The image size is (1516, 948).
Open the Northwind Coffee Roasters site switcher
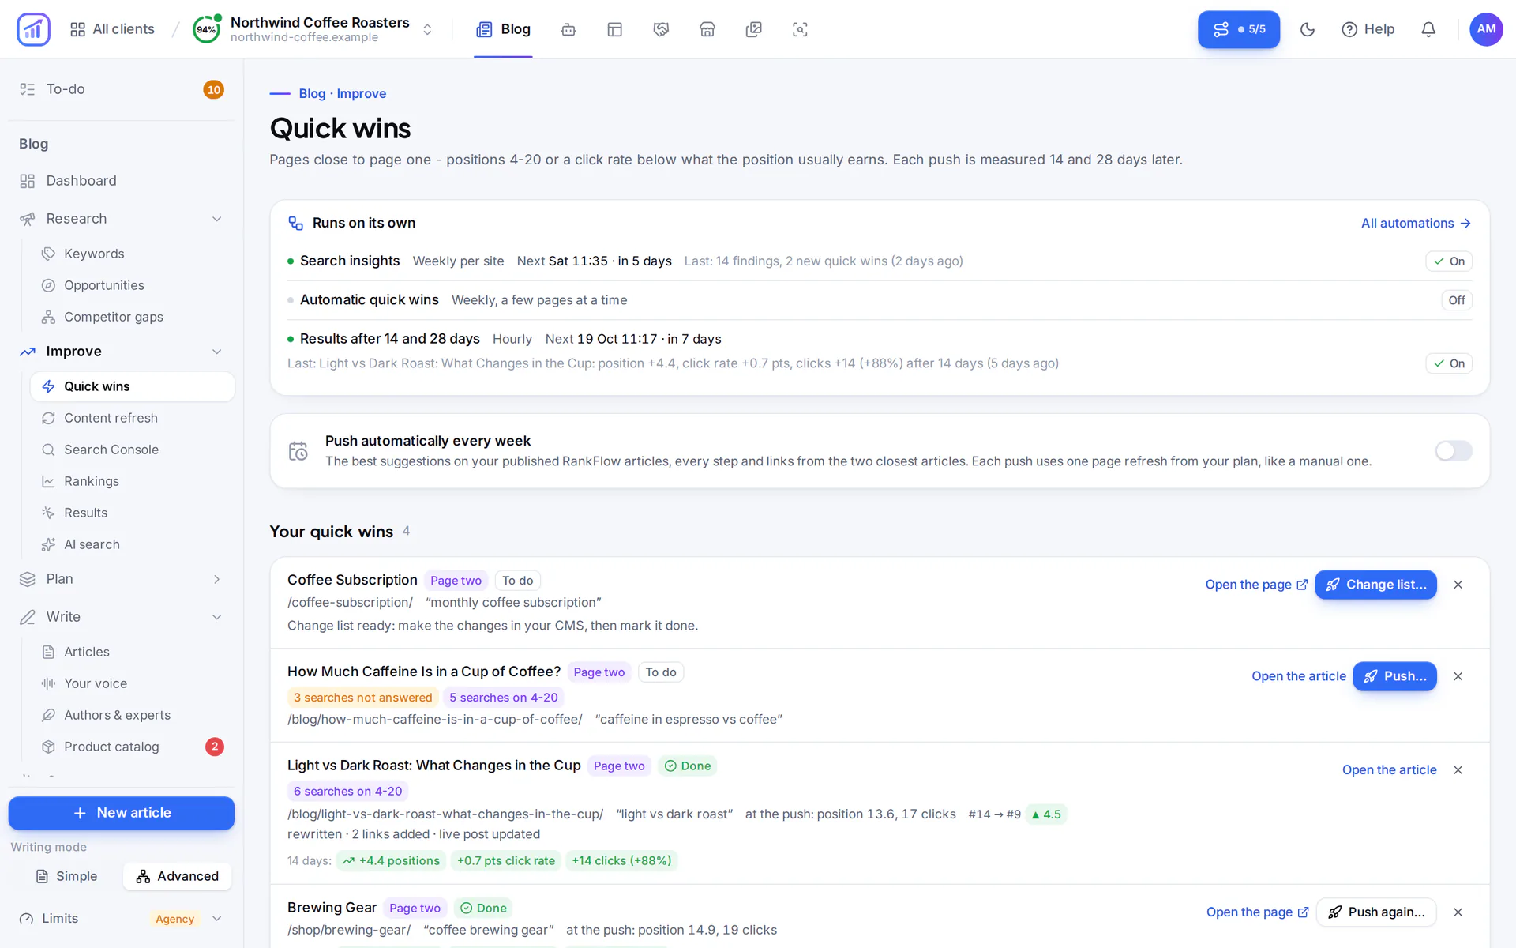coord(314,29)
